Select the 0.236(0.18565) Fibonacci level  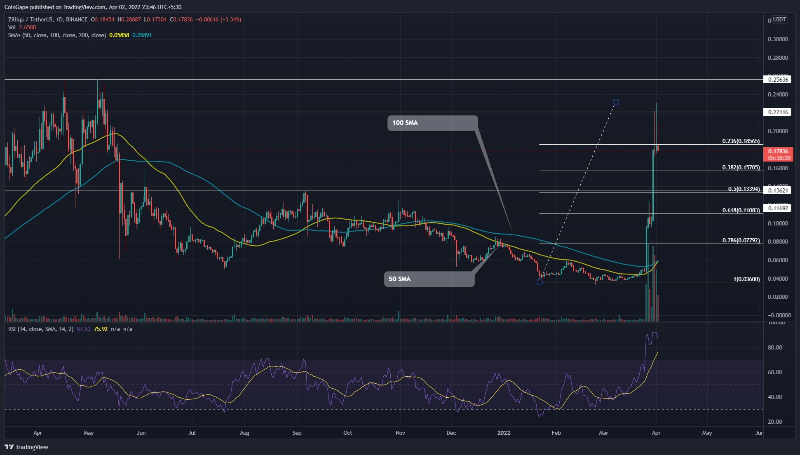pyautogui.click(x=741, y=141)
